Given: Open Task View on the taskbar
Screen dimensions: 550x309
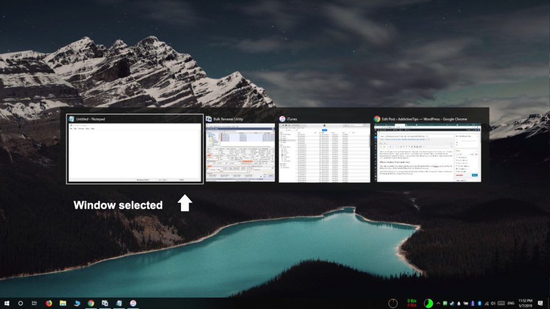Looking at the screenshot, I should coord(34,303).
